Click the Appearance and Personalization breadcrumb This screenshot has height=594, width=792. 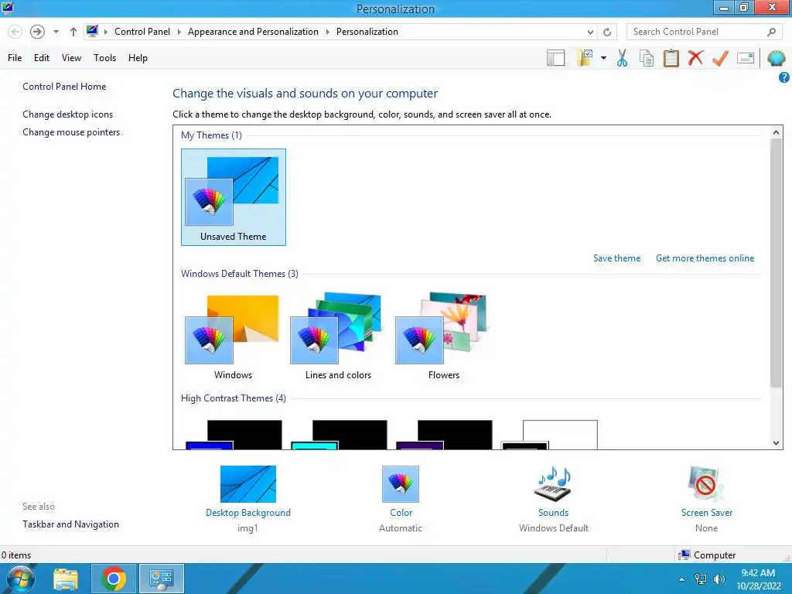pos(253,32)
